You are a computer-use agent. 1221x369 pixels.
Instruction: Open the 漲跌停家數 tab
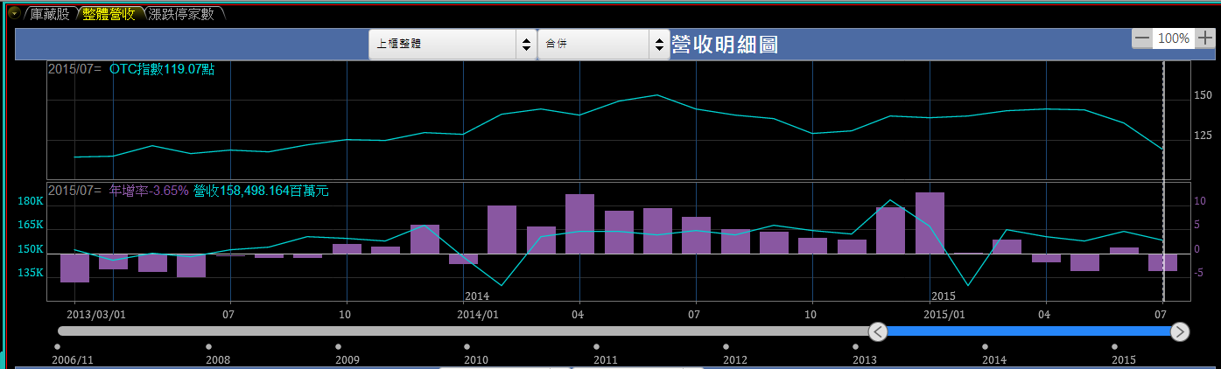pos(181,14)
